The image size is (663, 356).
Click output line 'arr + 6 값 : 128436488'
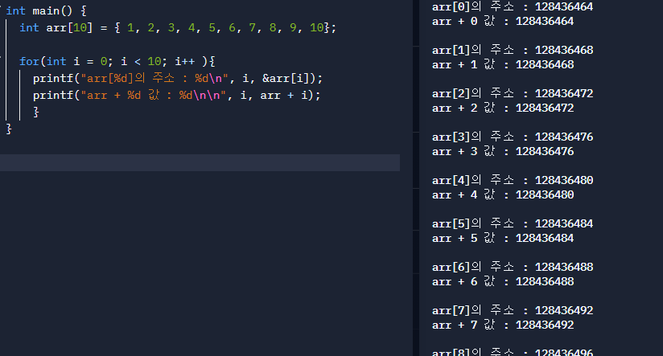point(503,282)
